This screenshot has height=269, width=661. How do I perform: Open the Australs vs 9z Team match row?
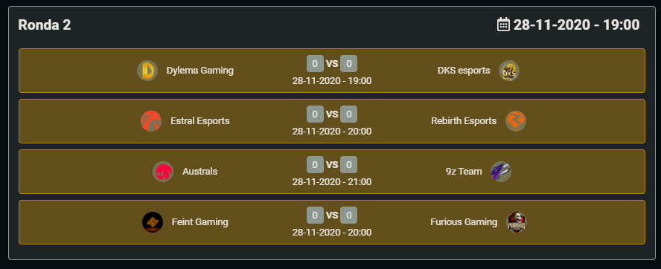[332, 172]
